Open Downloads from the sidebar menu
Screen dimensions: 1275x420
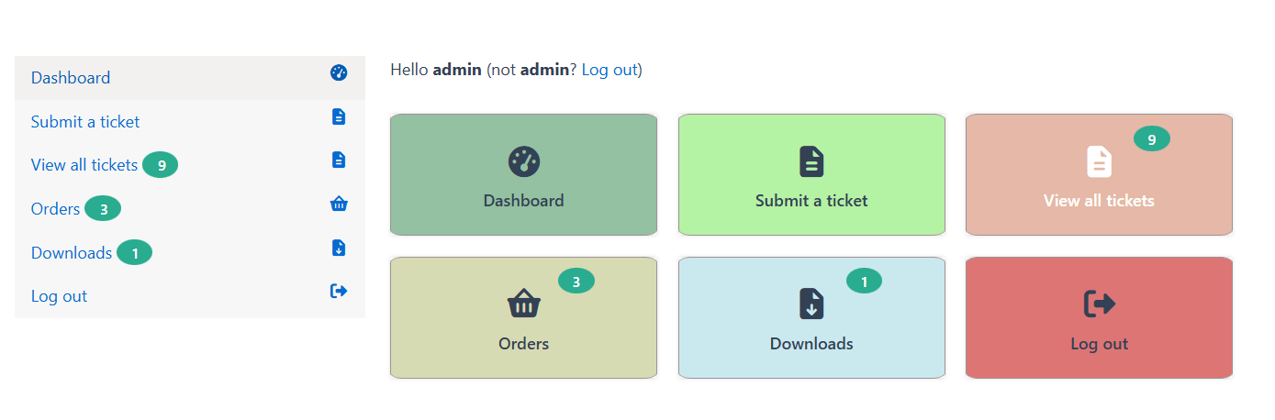72,253
